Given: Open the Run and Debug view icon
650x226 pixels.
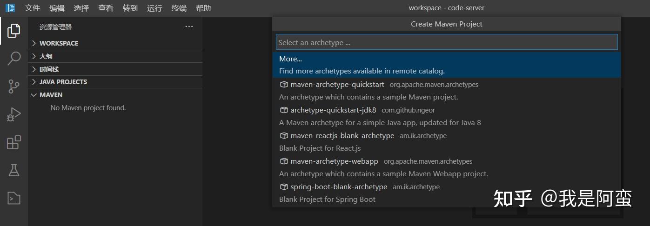Looking at the screenshot, I should (14, 114).
